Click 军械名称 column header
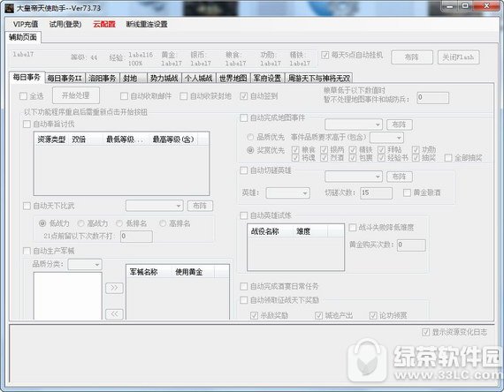504x392 pixels. [149, 272]
